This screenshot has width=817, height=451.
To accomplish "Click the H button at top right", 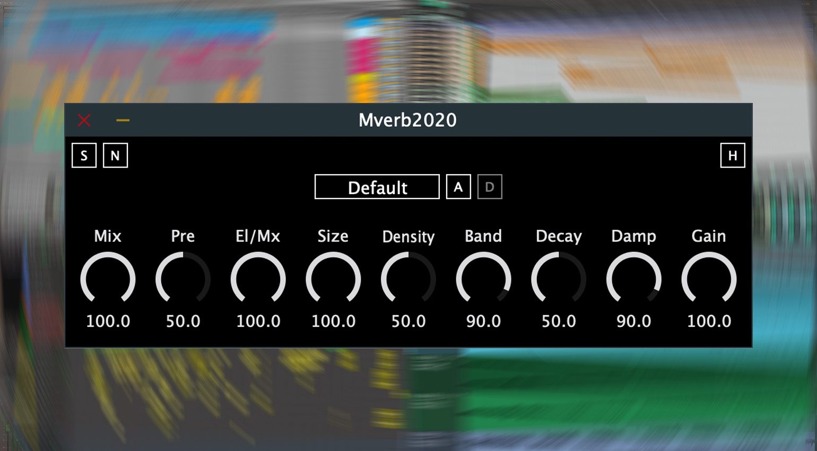I will tap(733, 155).
